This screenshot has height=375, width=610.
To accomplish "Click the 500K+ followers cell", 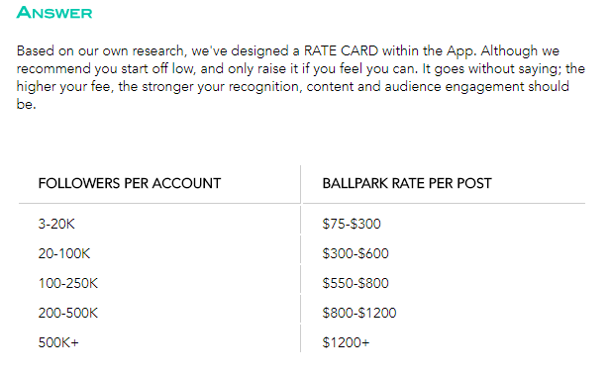I will (x=58, y=342).
